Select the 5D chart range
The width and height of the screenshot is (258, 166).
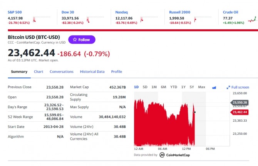pos(145,87)
